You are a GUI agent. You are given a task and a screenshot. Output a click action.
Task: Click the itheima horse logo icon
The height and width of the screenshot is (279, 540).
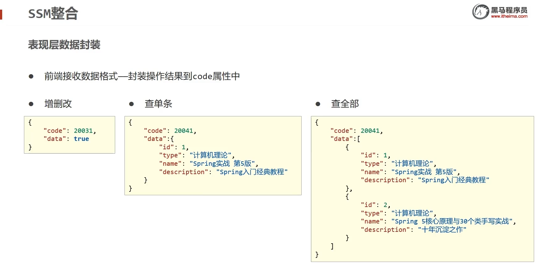point(481,12)
